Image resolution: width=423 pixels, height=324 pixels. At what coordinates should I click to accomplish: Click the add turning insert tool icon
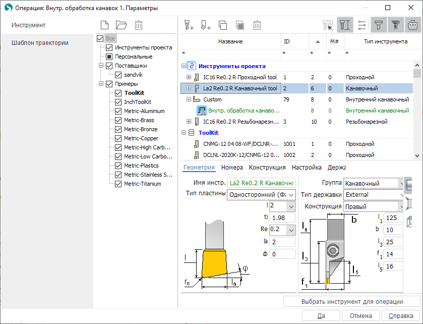tap(206, 25)
